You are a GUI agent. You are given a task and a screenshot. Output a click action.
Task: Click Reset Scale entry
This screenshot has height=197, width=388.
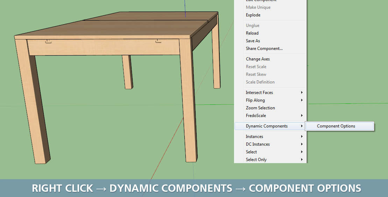coord(270,67)
